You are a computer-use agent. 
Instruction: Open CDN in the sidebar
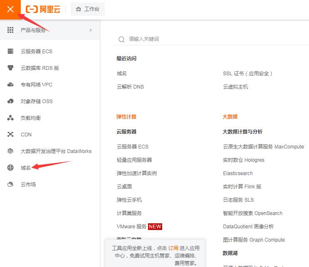pos(26,135)
